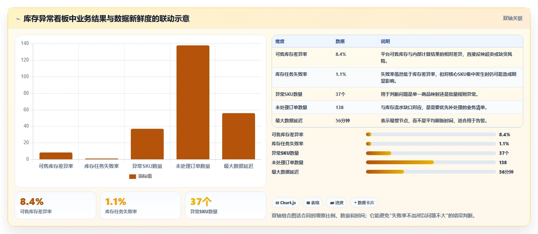Click 最大数据延迟 in the table's 维度 column
This screenshot has width=538, height=234.
click(289, 121)
